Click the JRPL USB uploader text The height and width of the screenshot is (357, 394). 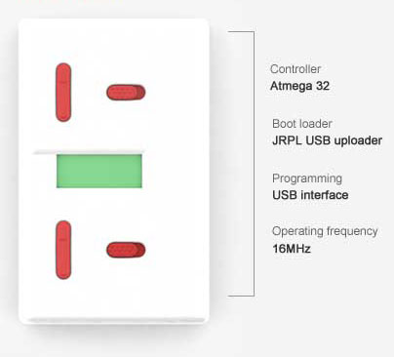point(327,140)
